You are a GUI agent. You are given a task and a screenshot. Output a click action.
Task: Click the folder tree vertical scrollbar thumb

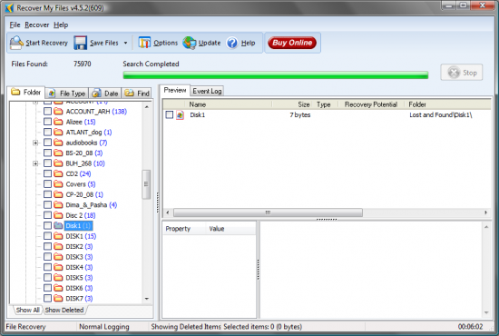point(146,184)
